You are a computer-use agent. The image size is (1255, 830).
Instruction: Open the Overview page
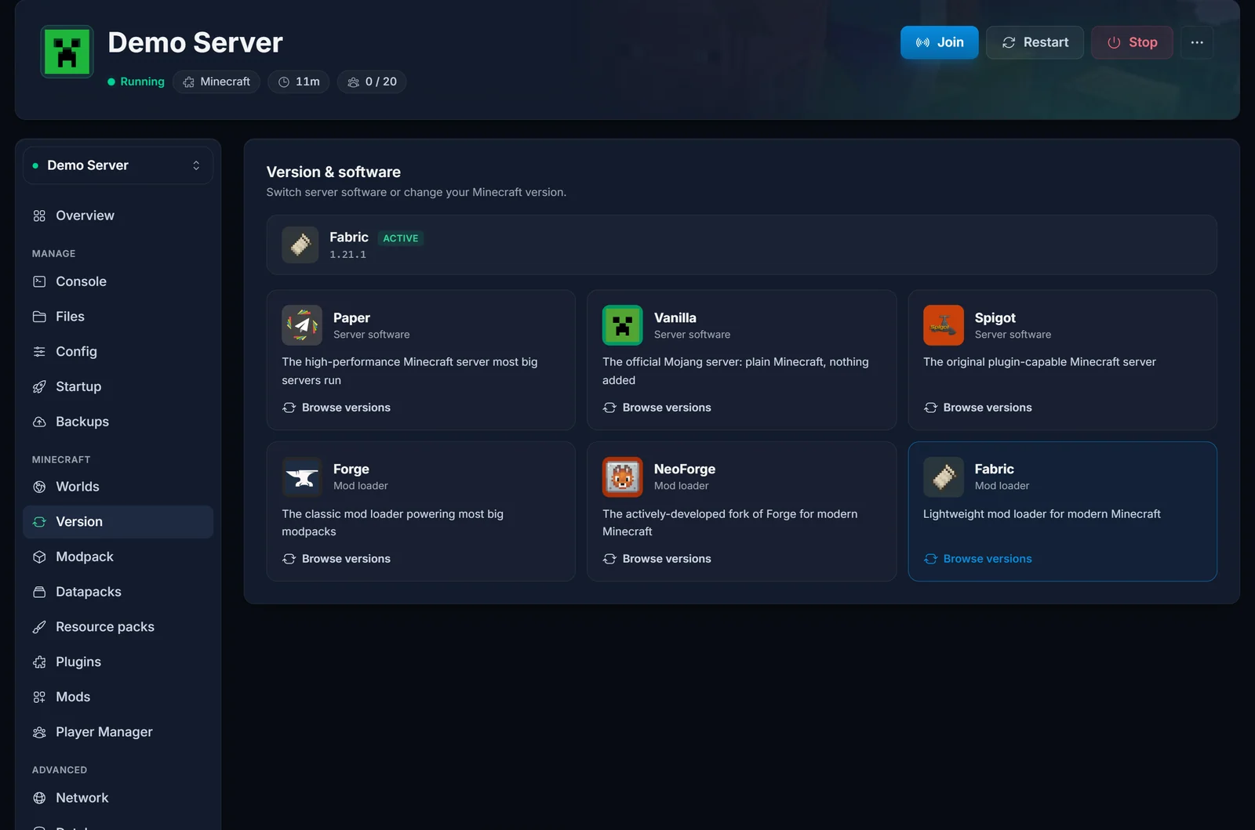click(118, 216)
